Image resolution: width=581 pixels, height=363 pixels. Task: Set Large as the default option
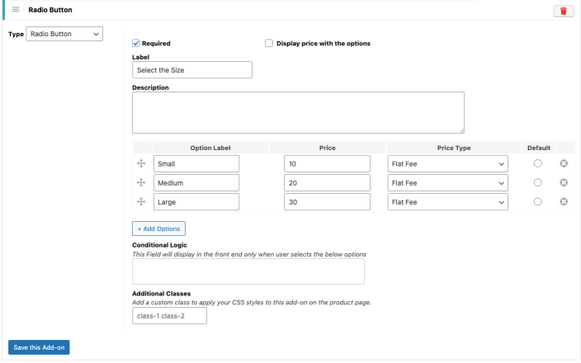[x=537, y=202]
